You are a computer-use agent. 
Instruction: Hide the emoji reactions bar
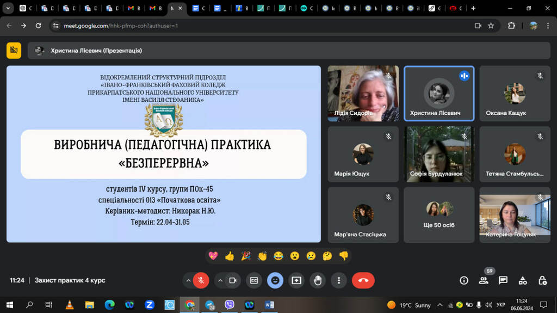tap(275, 280)
